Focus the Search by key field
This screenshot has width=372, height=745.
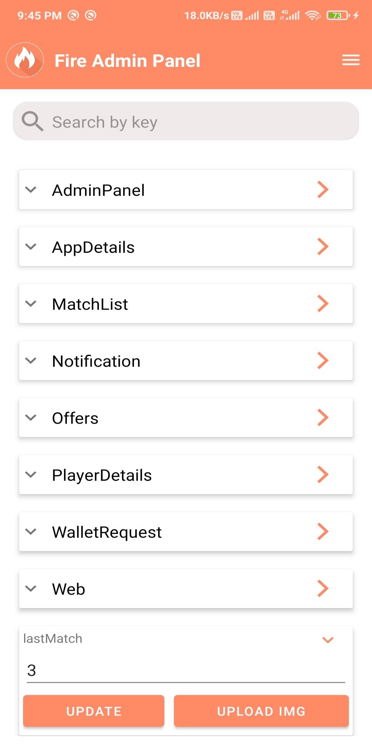pyautogui.click(x=200, y=122)
